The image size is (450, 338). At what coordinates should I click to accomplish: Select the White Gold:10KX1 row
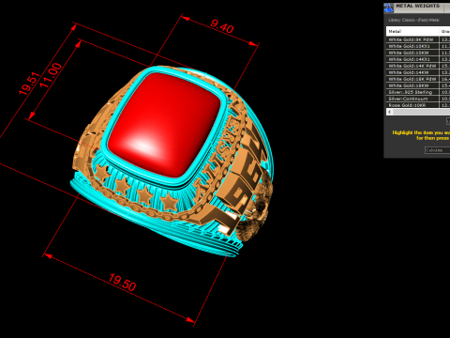[418, 46]
